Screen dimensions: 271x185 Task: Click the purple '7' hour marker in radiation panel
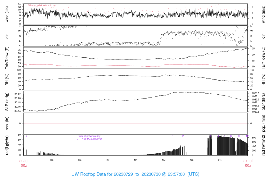tap(27, 136)
